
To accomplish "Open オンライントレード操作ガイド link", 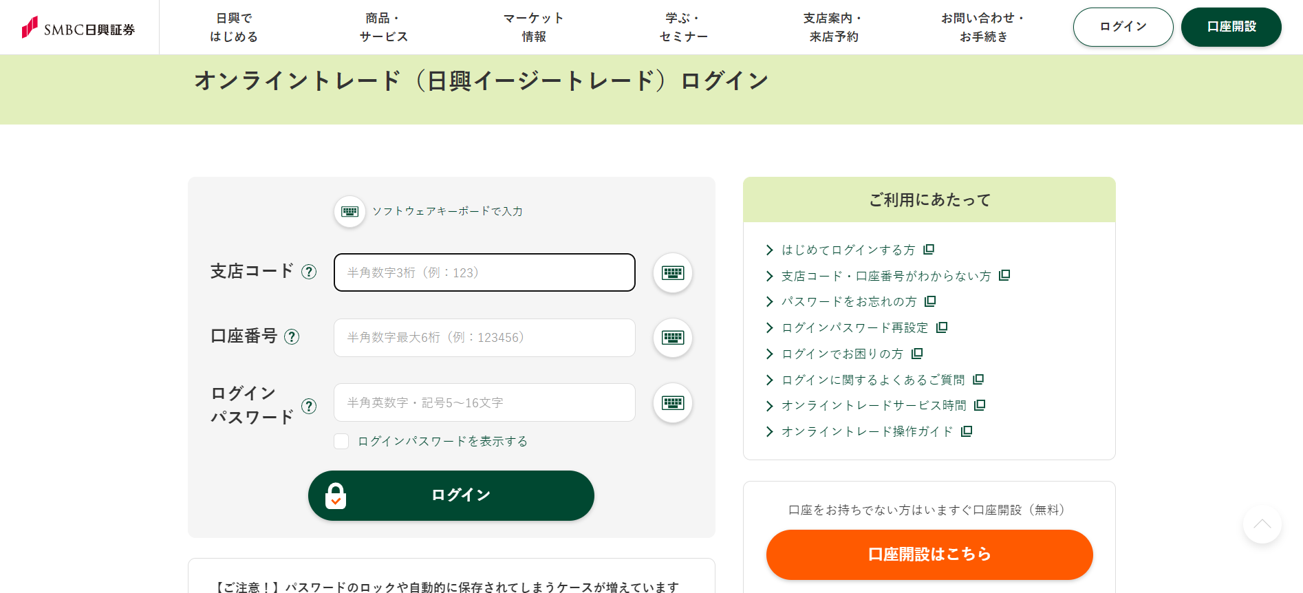I will [868, 431].
